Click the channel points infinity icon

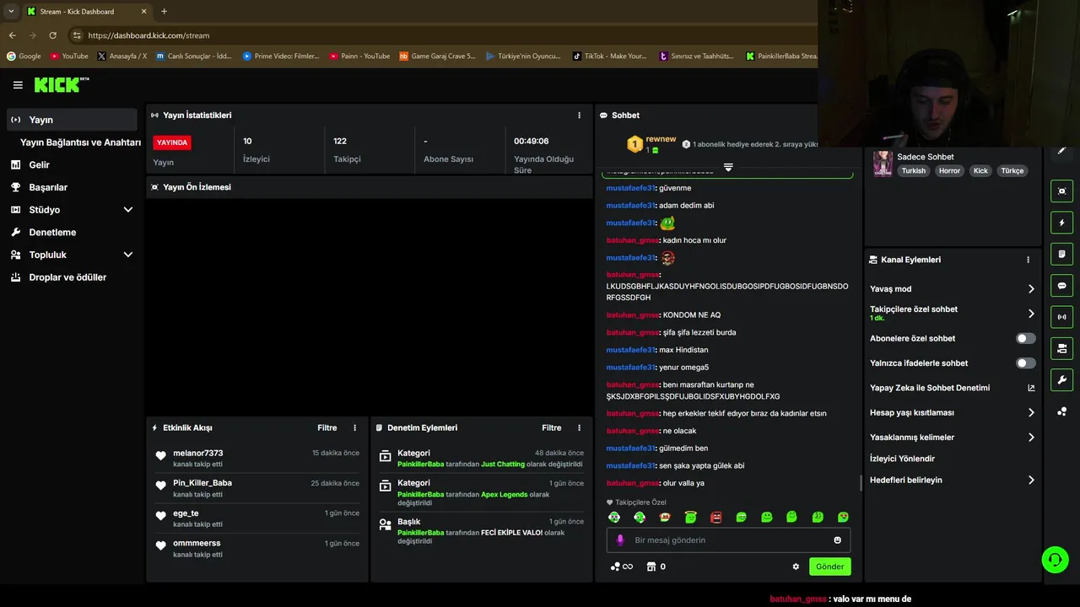tap(622, 567)
